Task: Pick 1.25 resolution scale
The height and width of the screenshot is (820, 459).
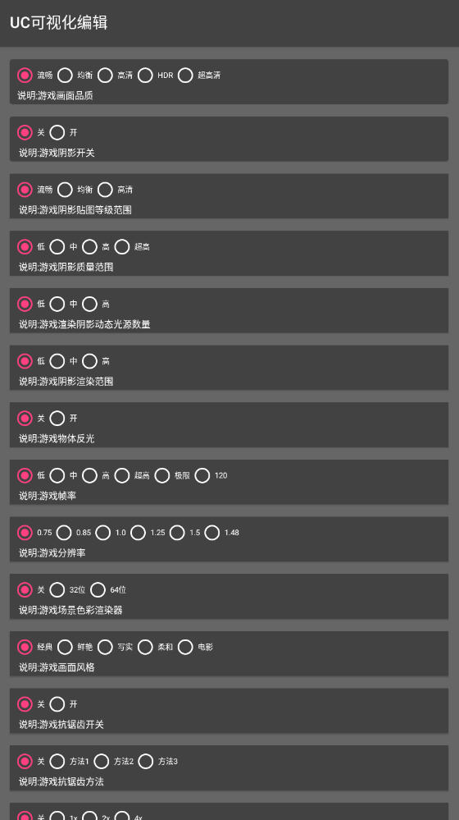Action: [138, 533]
